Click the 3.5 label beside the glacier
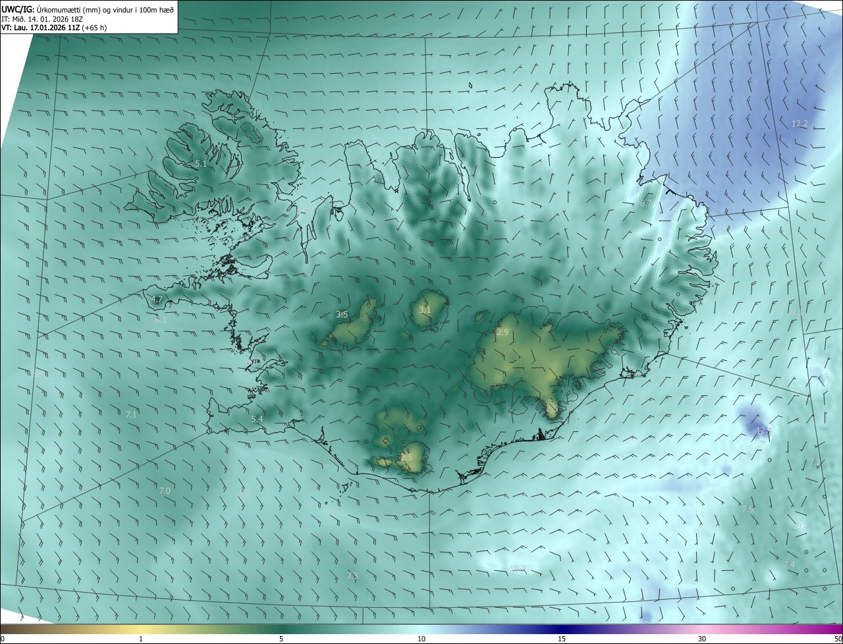843x644 pixels. tap(342, 315)
